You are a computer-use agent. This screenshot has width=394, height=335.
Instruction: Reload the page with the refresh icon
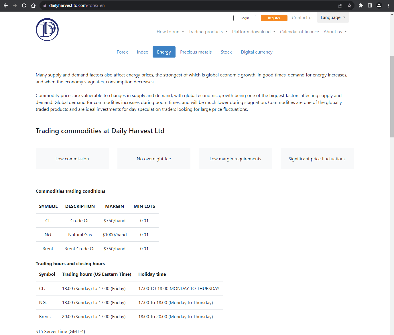tap(24, 5)
